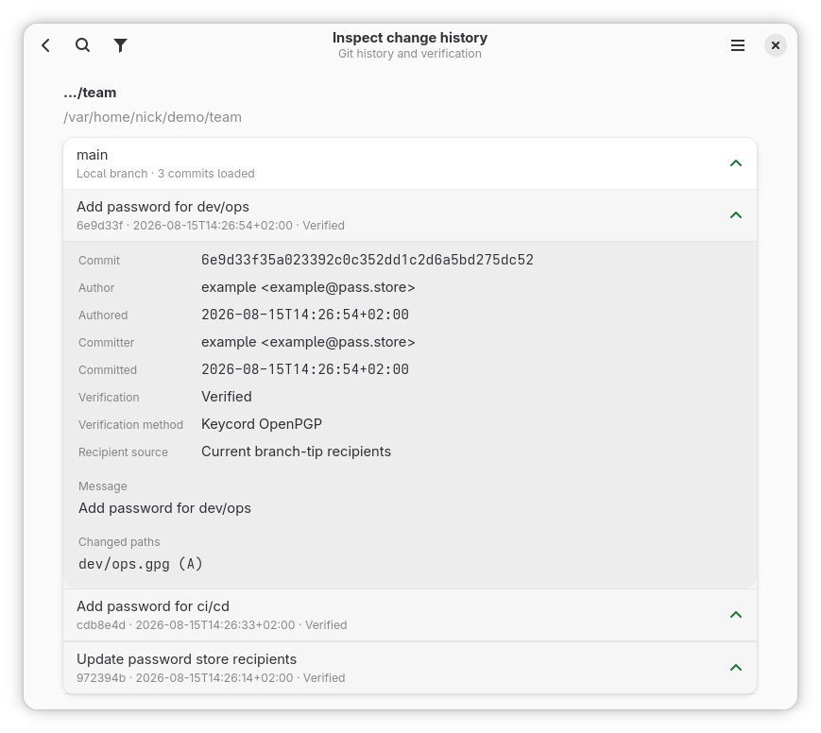
Task: Open the 'Add password for ci/cd' commit row
Action: click(410, 615)
